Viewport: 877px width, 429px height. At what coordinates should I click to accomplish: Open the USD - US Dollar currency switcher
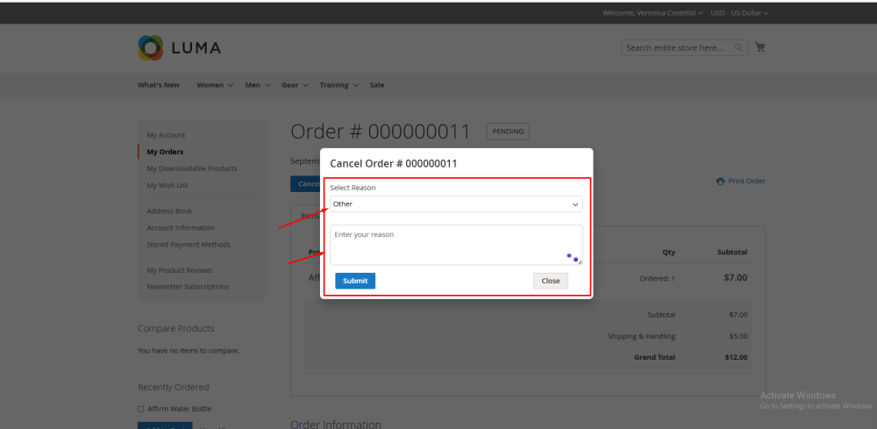(x=739, y=13)
